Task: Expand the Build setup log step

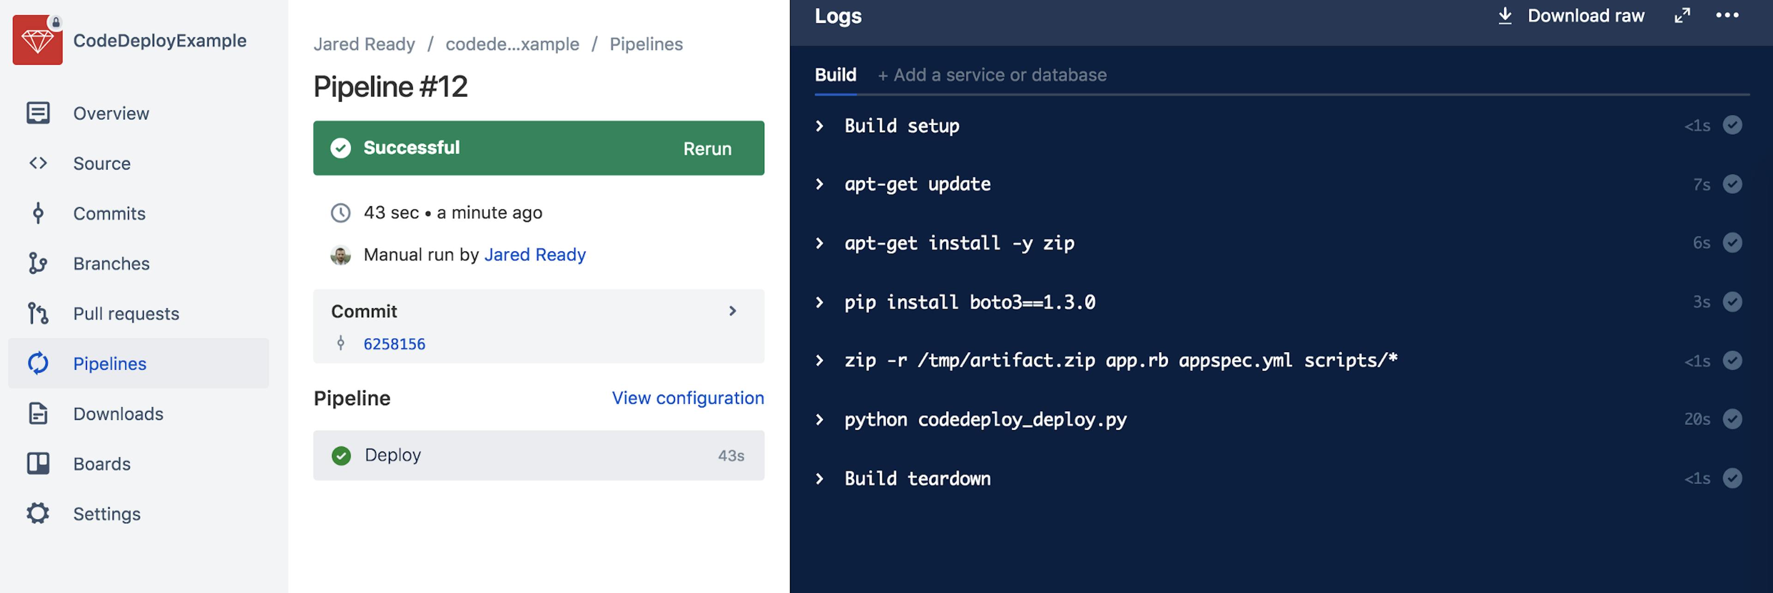Action: pyautogui.click(x=819, y=126)
